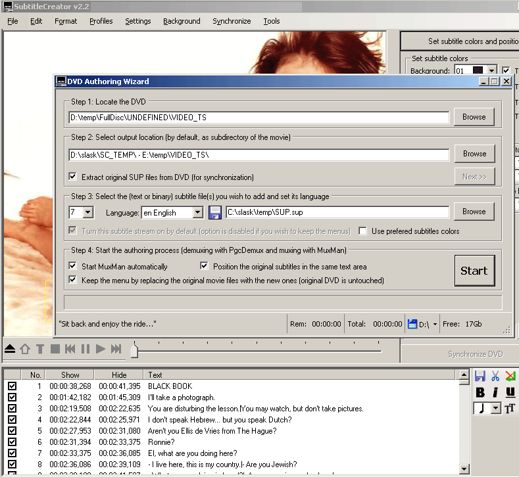Select subtitle text 'I'll take a photograph.'
Screen dimensions: 519x477
point(182,397)
